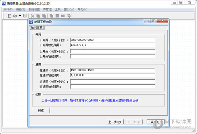Click the 上开间（长度*个数） empty field
197x134 pixels.
point(112,51)
